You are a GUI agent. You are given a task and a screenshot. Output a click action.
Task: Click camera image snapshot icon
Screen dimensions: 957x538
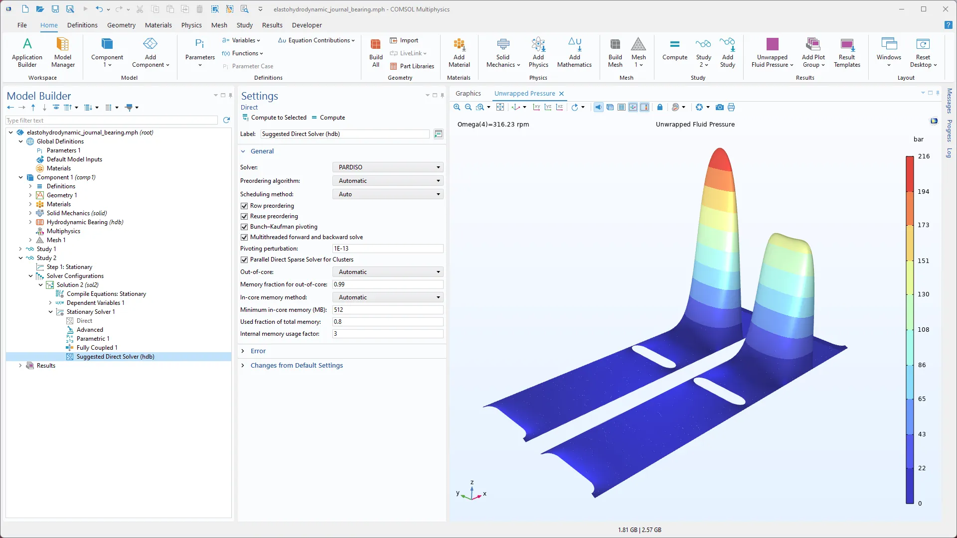(719, 107)
